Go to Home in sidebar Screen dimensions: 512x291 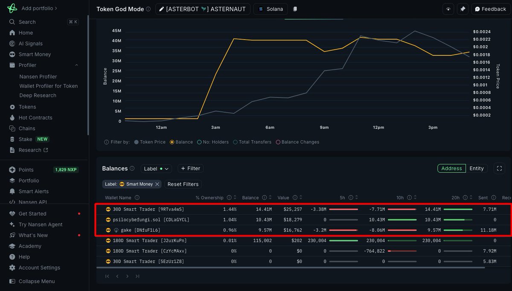[26, 33]
